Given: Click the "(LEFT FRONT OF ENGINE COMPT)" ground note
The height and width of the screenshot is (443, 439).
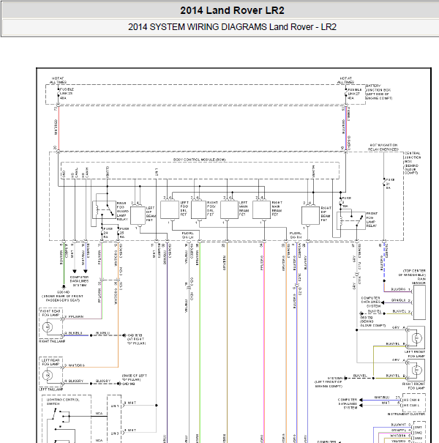Looking at the screenshot, I should point(329,384).
